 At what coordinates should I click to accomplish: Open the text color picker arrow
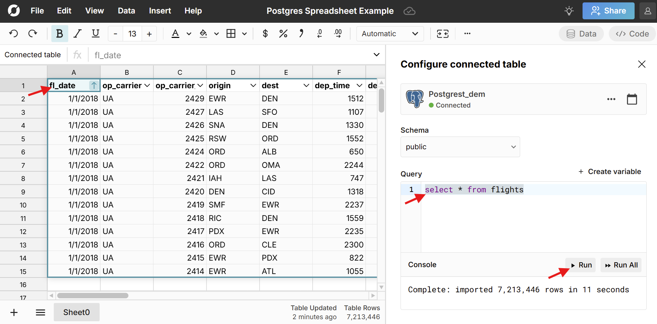[x=189, y=34]
